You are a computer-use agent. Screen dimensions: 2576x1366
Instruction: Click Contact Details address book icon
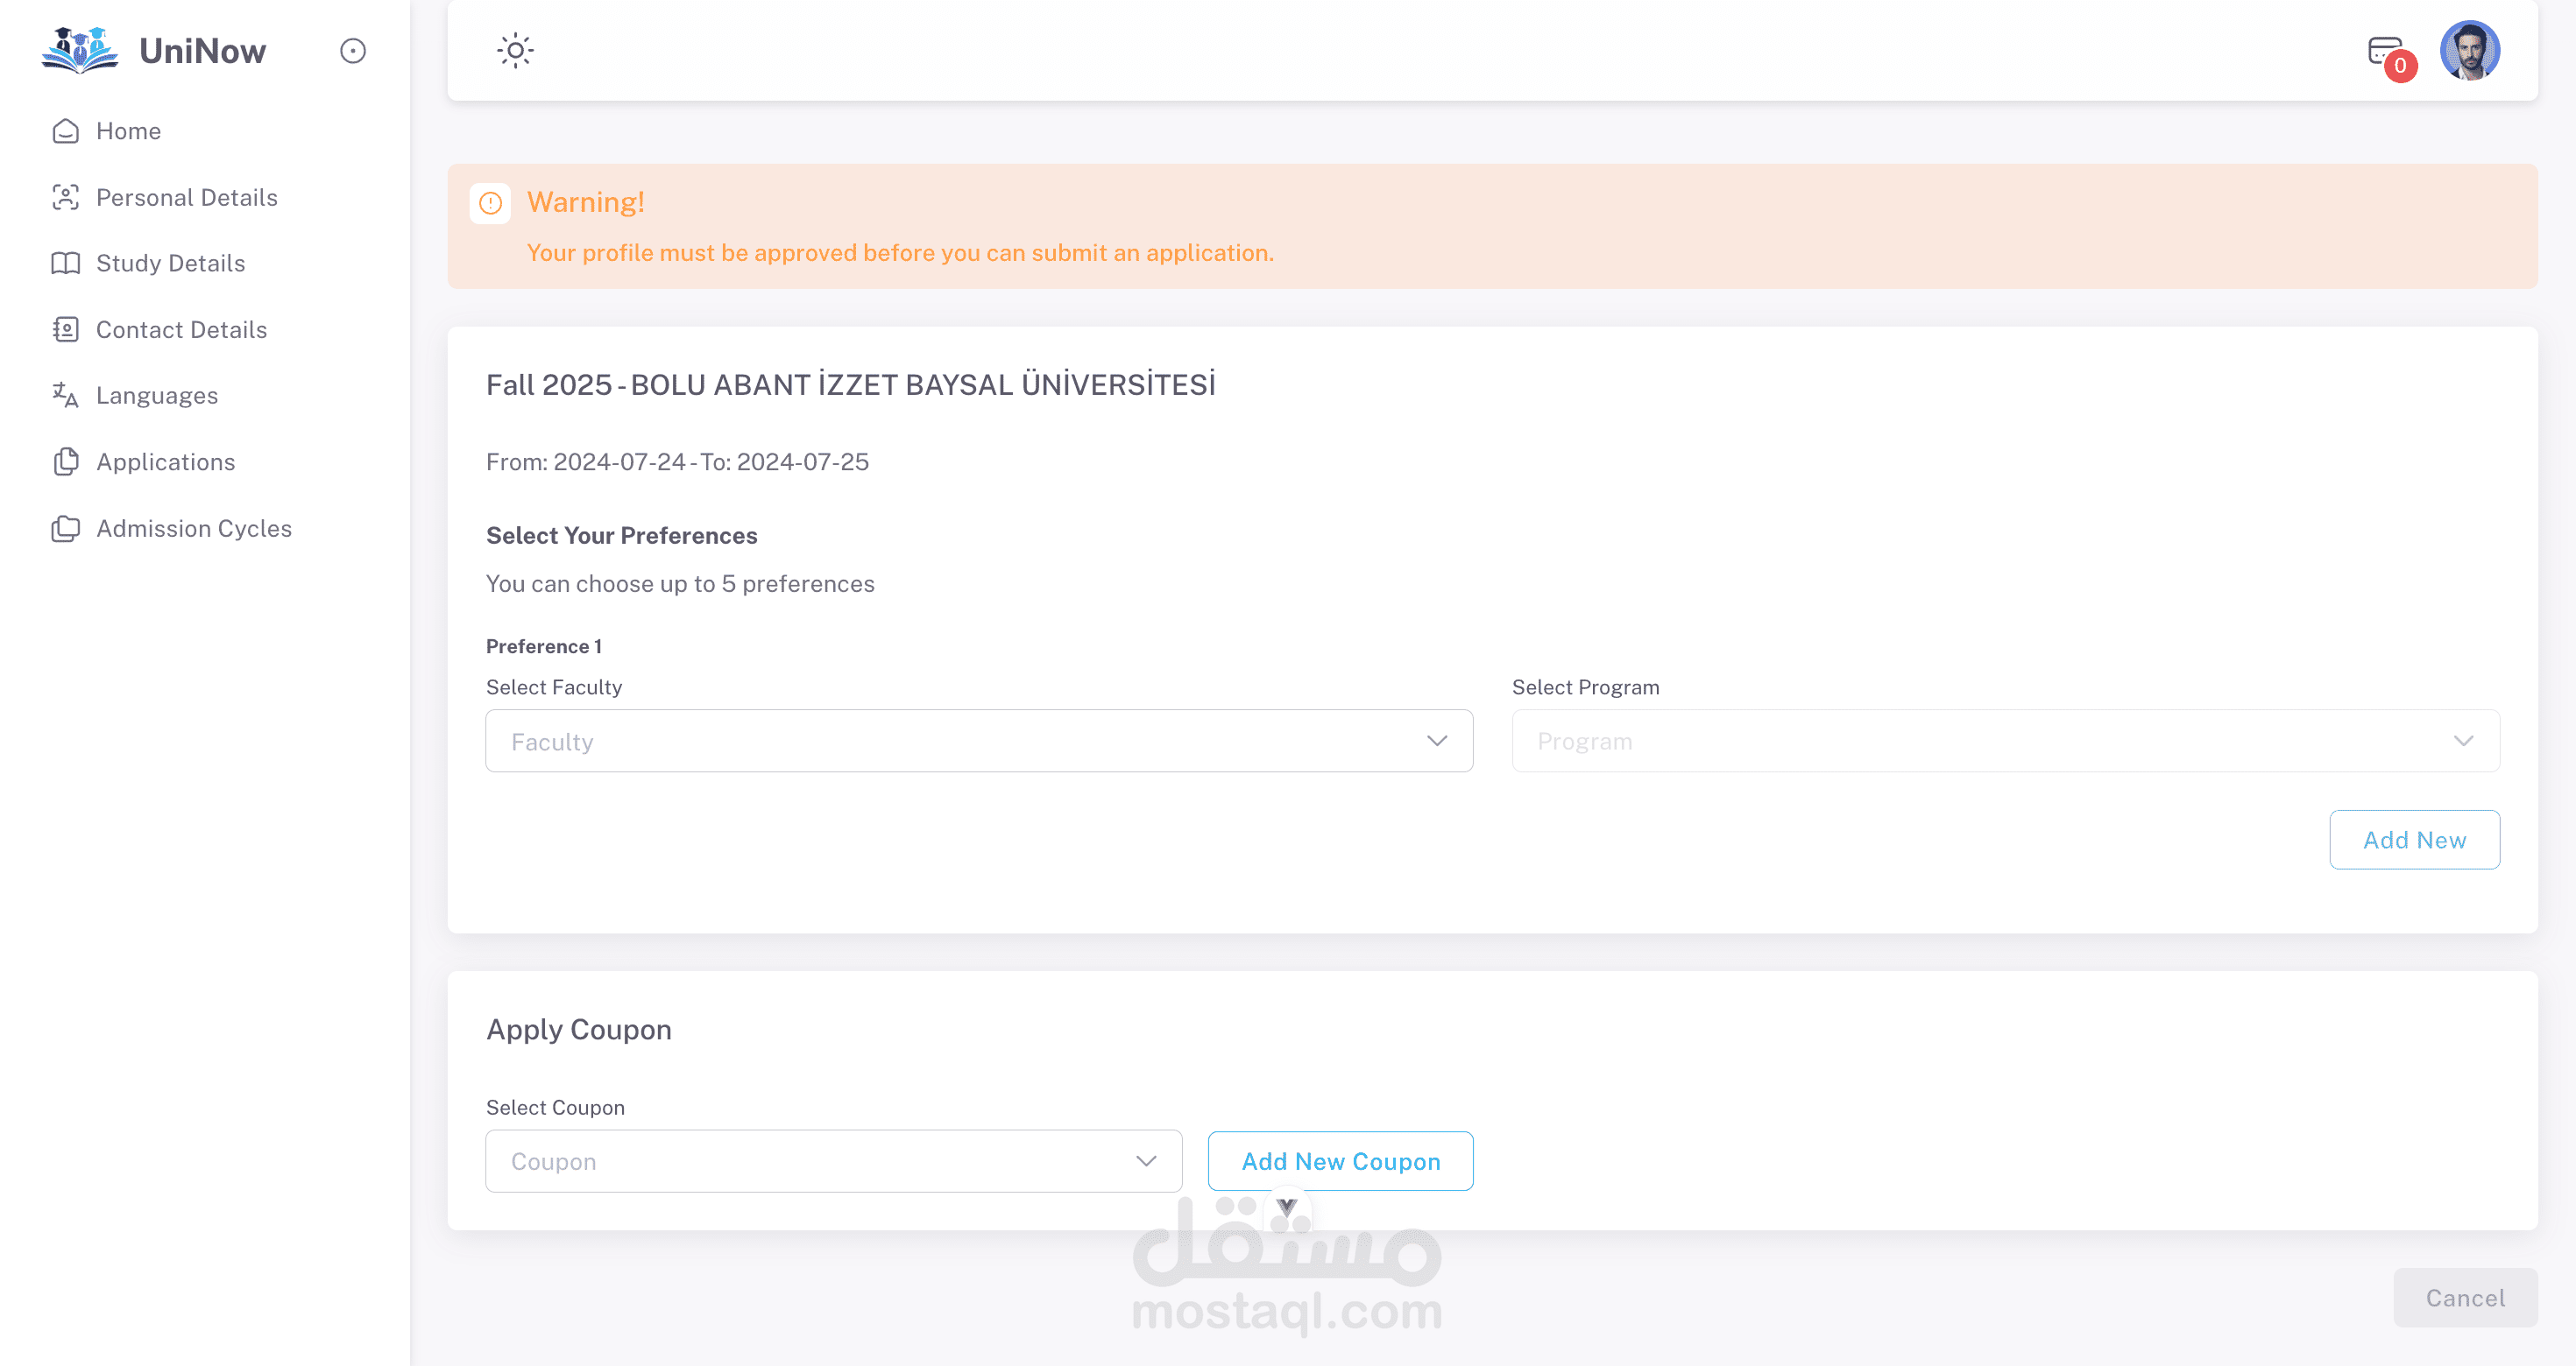click(x=66, y=330)
